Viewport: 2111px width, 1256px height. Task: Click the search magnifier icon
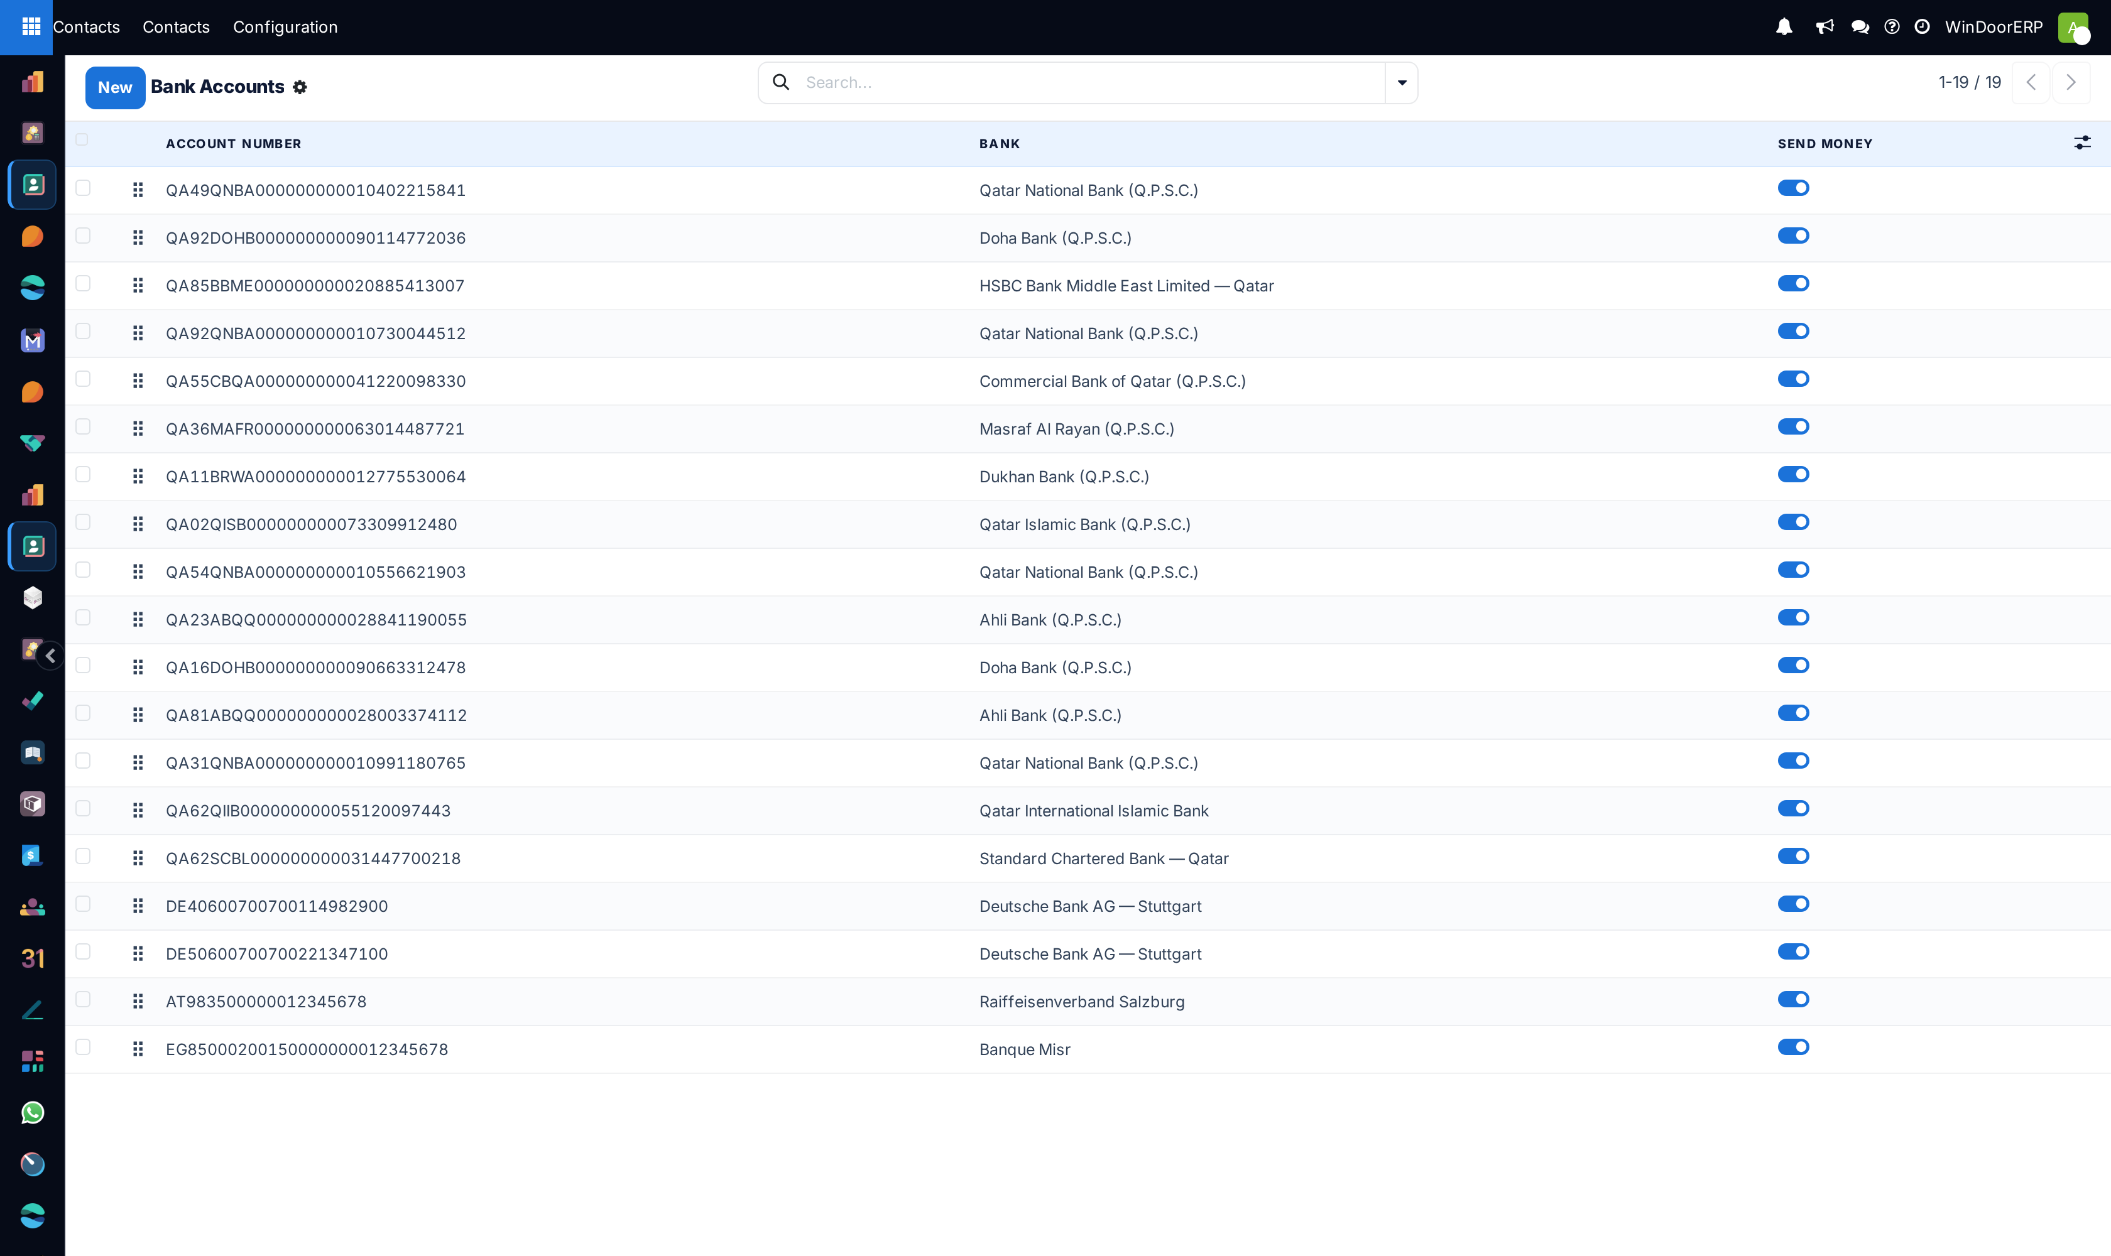[x=781, y=82]
